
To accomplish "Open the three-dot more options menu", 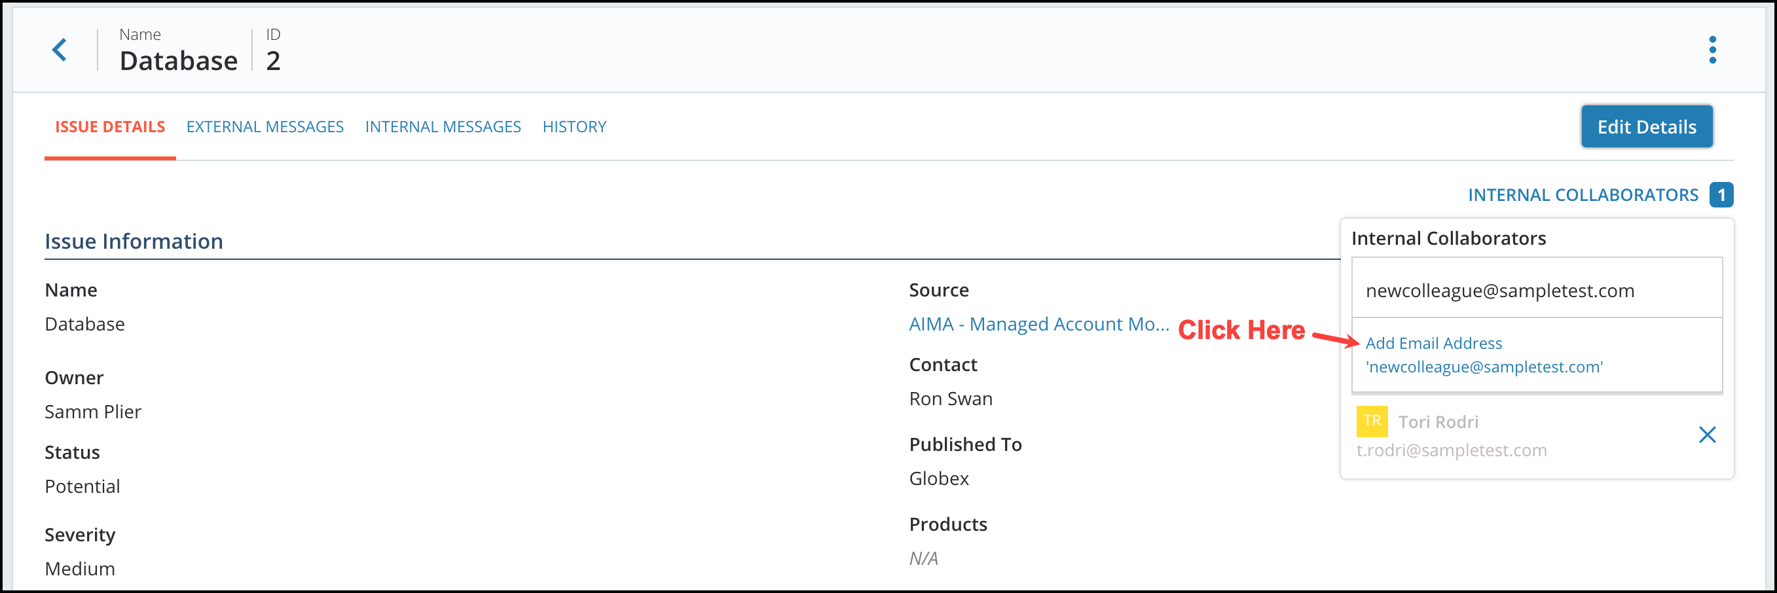I will click(x=1712, y=50).
